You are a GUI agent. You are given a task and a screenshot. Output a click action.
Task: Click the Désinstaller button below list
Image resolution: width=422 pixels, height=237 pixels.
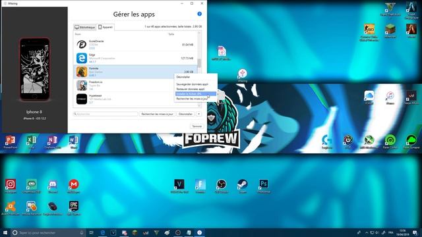[186, 114]
